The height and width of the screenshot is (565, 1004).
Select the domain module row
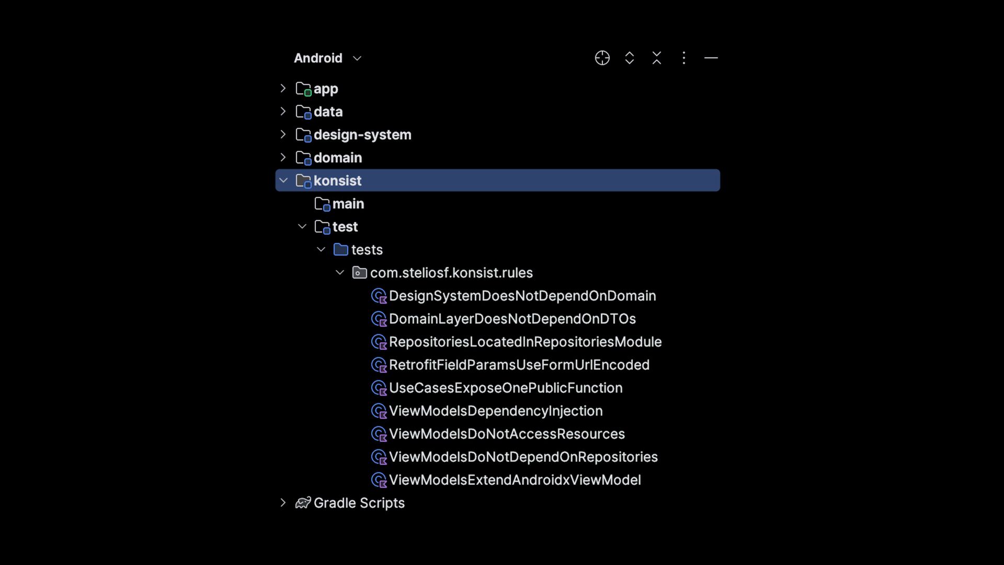498,157
